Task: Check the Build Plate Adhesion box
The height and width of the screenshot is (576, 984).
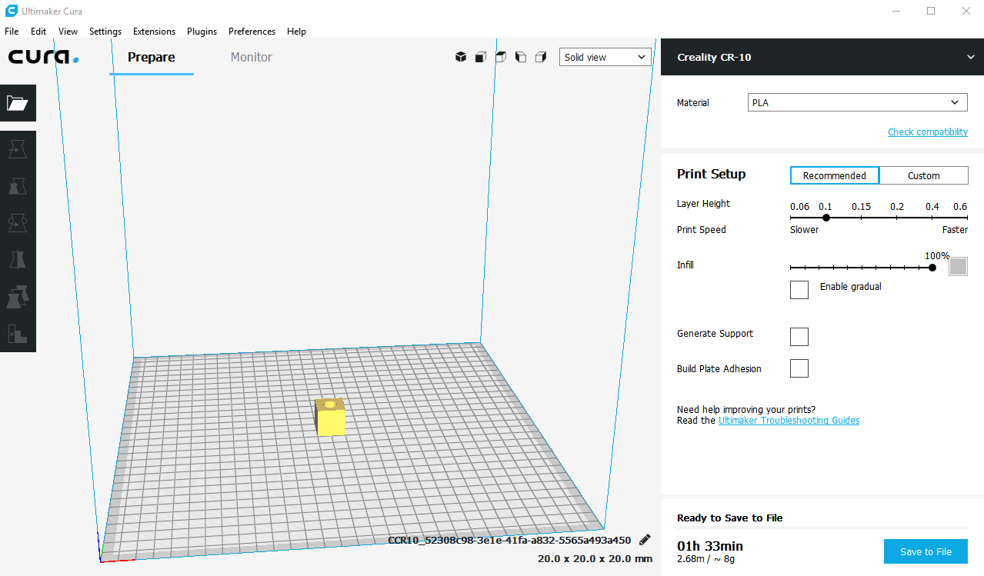Action: coord(799,368)
